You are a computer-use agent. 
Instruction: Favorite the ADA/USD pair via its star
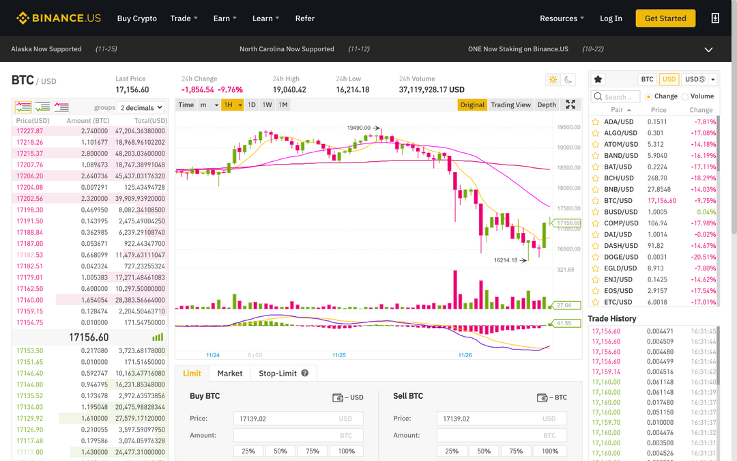tap(596, 121)
